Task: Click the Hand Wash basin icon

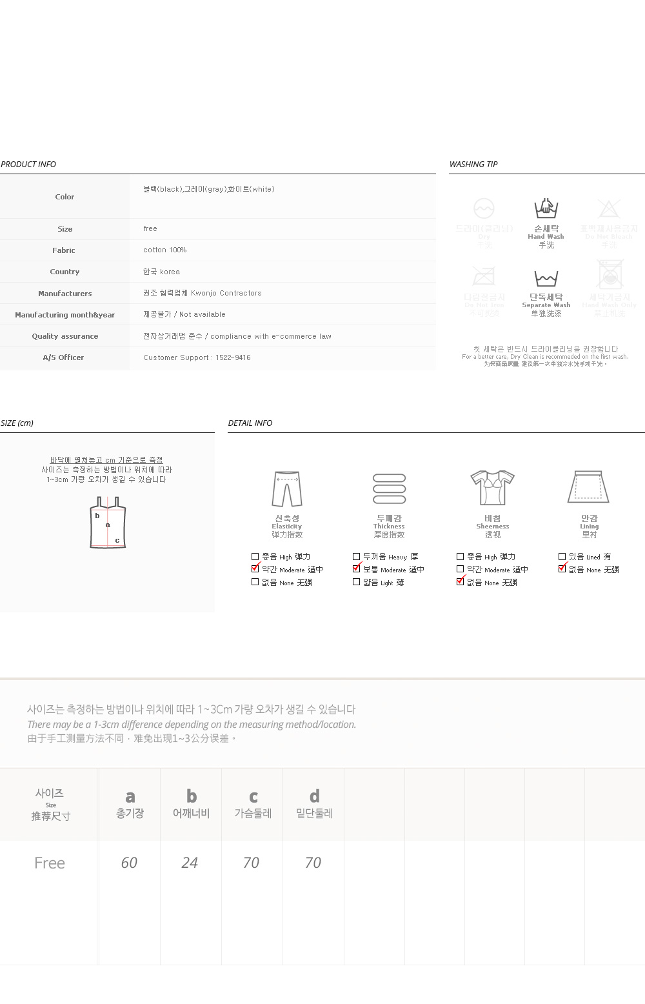Action: point(546,208)
